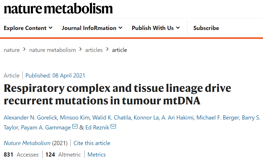
Task: Expand the Explore Content dropdown chevron
Action: coord(51,28)
